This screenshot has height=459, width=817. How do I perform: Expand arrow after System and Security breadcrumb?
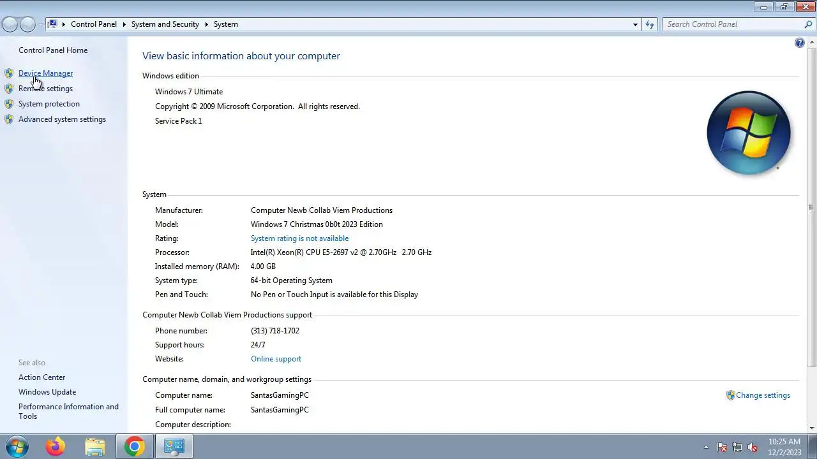[207, 24]
